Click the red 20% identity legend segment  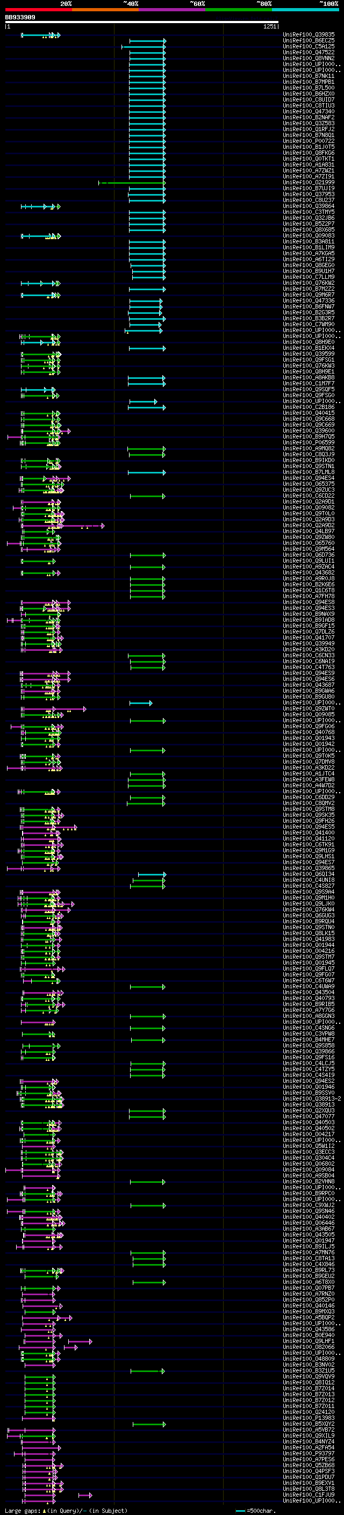point(38,10)
